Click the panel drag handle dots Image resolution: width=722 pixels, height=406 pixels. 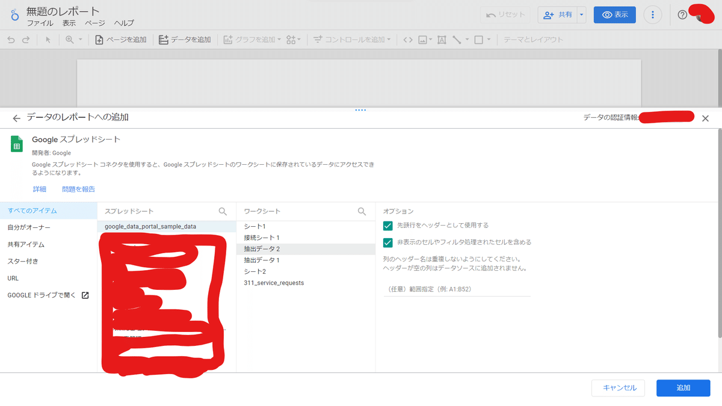(360, 110)
